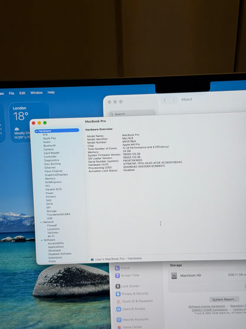The height and width of the screenshot is (329, 246).
Task: Collapse the Network tree section
Action: pyautogui.click(x=41, y=222)
